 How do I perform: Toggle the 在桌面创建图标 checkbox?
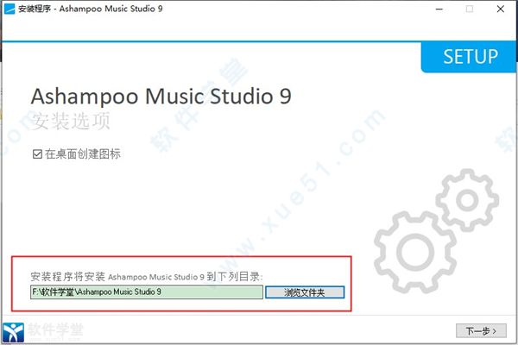37,154
